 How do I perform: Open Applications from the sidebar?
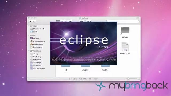(x=37, y=44)
